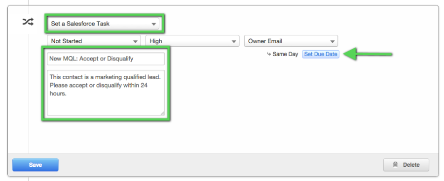The height and width of the screenshot is (181, 444).
Task: Click the Set Due Date link
Action: tap(321, 54)
